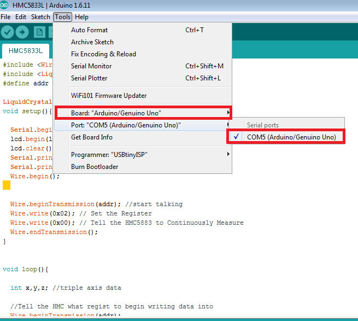Click the first "#include <Wir" line
The height and width of the screenshot is (321, 358).
(x=27, y=65)
